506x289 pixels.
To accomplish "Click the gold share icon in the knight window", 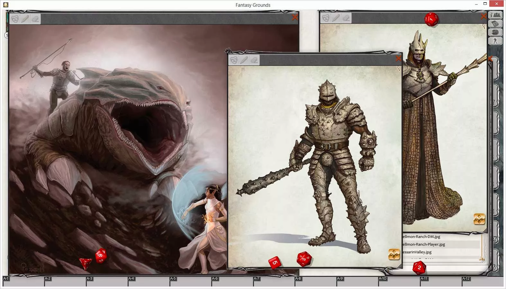I will [394, 254].
